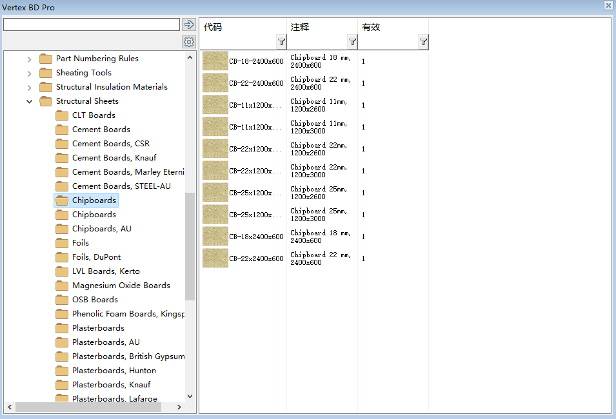Click the tree vertical scrollbar thumb
This screenshot has height=419, width=616.
click(x=190, y=246)
